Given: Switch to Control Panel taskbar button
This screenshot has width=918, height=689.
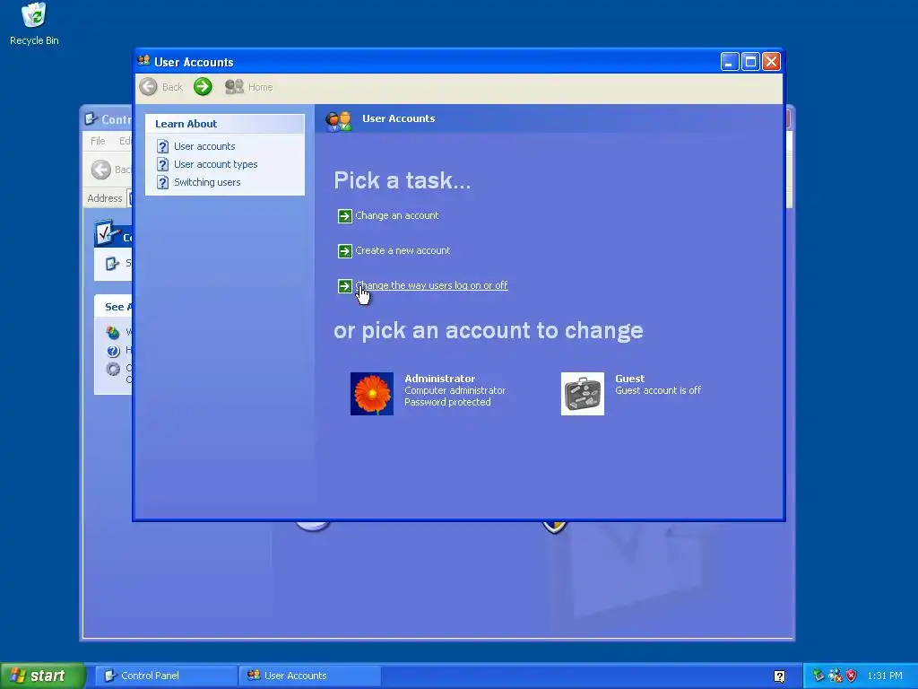Looking at the screenshot, I should pyautogui.click(x=166, y=676).
